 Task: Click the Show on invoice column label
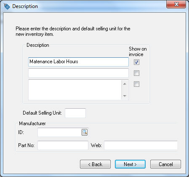coord(138,51)
